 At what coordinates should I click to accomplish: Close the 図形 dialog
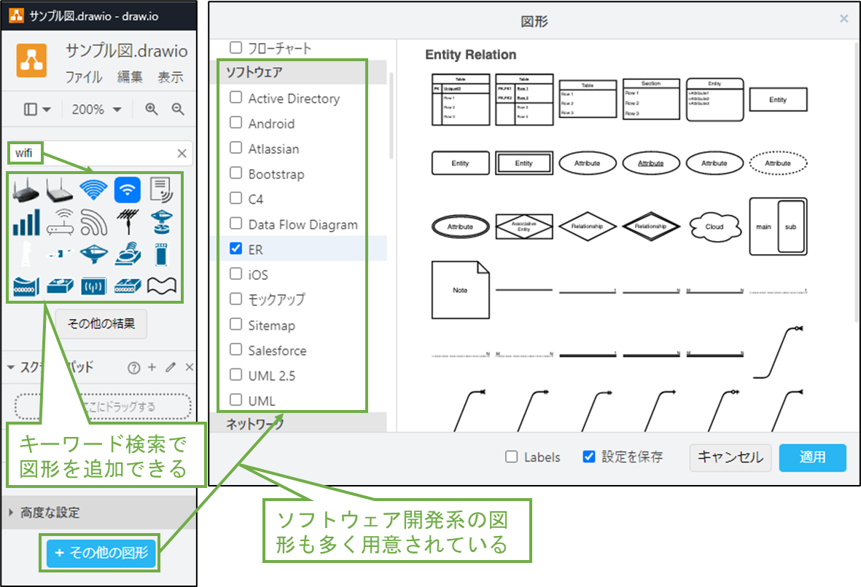point(844,19)
